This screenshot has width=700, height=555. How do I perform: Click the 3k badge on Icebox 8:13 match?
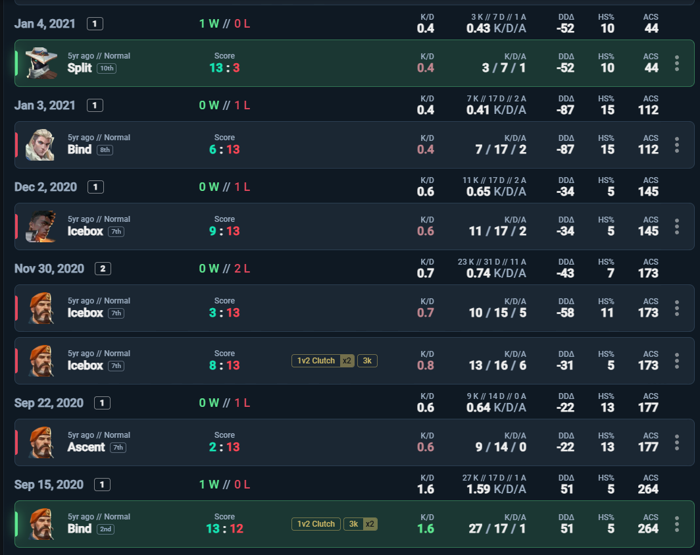point(367,361)
